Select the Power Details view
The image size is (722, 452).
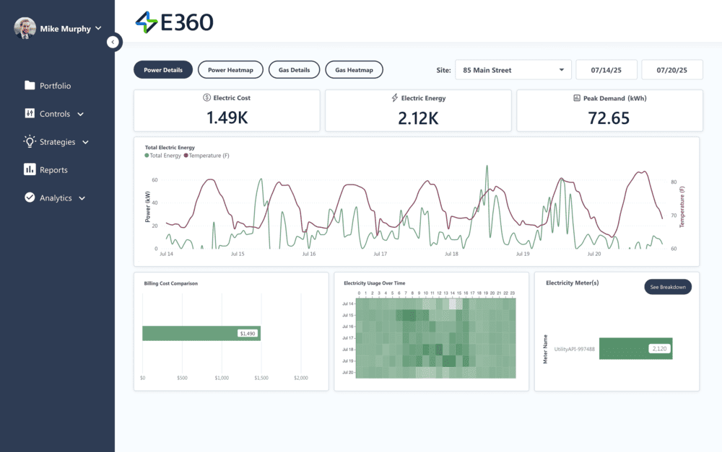[x=162, y=69]
